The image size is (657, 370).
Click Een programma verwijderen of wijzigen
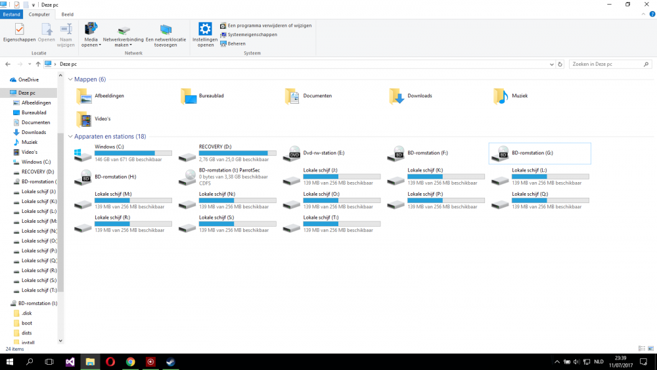pos(265,26)
